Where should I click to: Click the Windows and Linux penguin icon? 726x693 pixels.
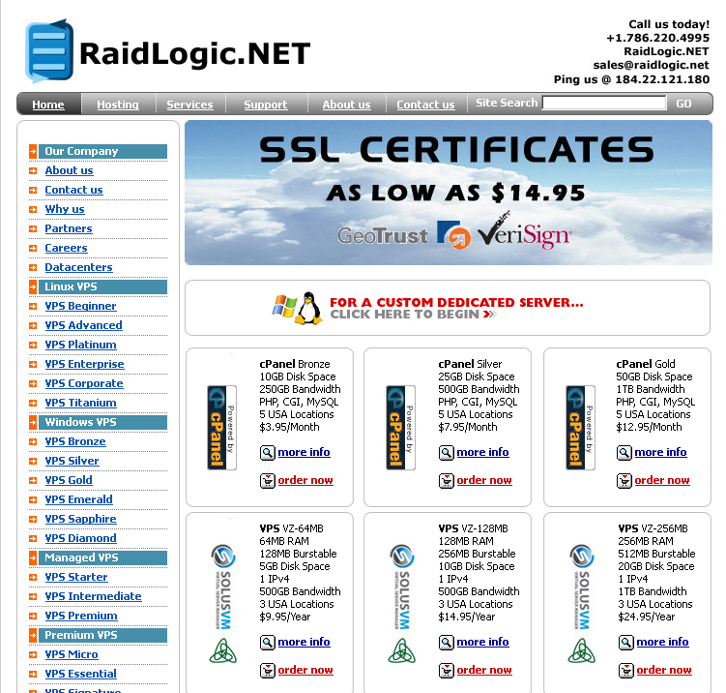[x=297, y=308]
